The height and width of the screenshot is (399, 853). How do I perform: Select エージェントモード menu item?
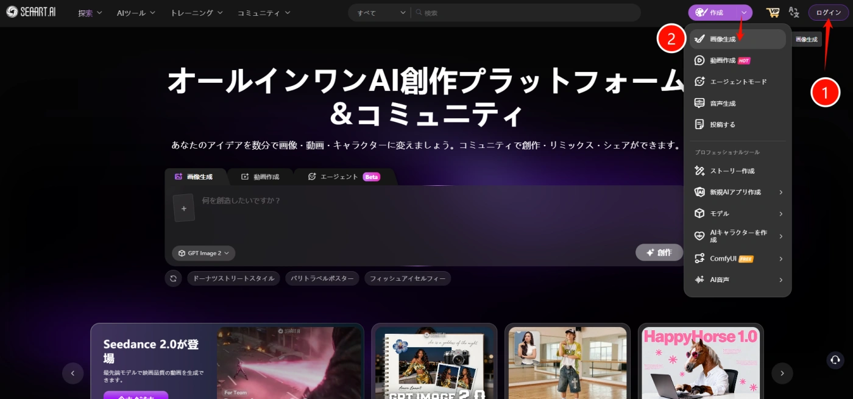click(x=738, y=82)
